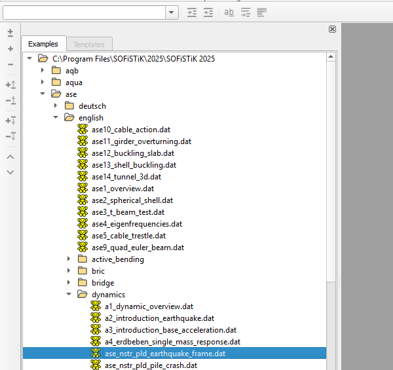
Task: Click the increase indent toolbar icon
Action: click(192, 12)
